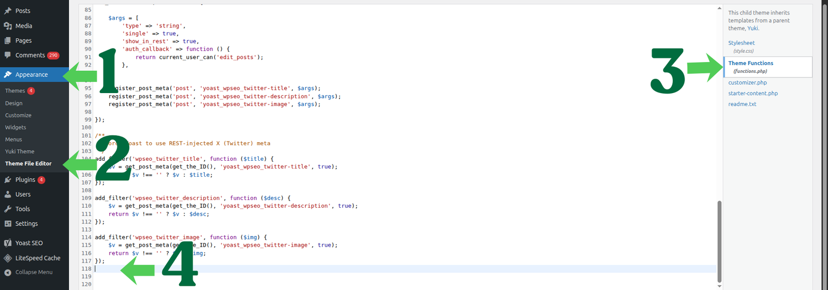
Task: Follow the Yuki parent theme link
Action: pos(752,28)
